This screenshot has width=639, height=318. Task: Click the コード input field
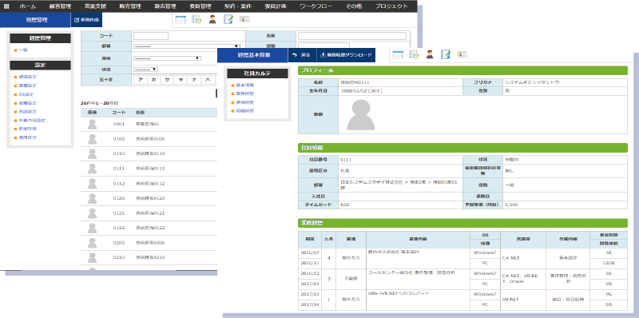[x=151, y=36]
